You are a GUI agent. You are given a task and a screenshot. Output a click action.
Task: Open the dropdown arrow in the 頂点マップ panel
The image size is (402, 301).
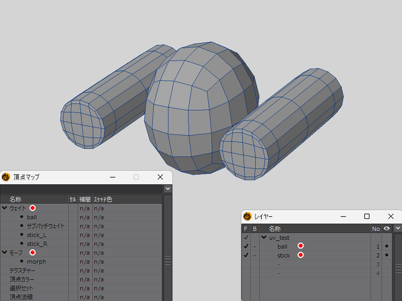(168, 189)
